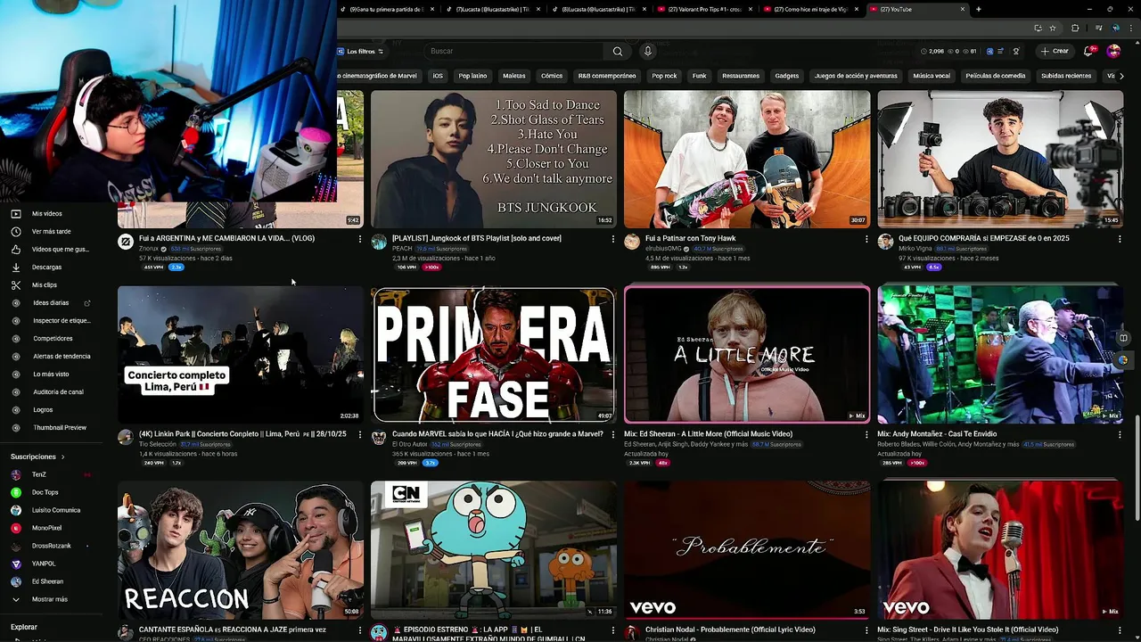The image size is (1141, 642).
Task: Open Videos que me gustan entry
Action: [60, 250]
